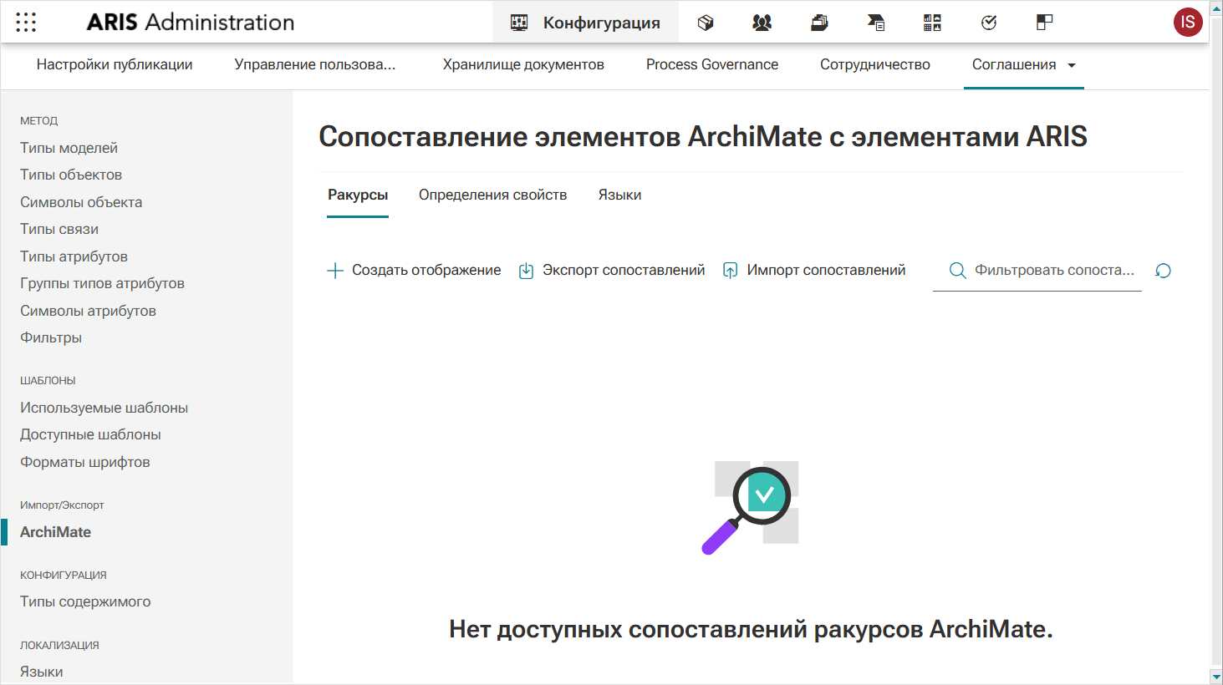Open the user management people icon
The height and width of the screenshot is (685, 1223).
(762, 23)
